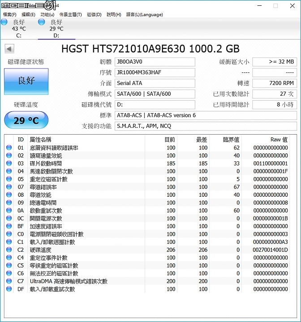301x322 pixels.
Task: Click status orb of attribute 01 row
Action: (9, 148)
